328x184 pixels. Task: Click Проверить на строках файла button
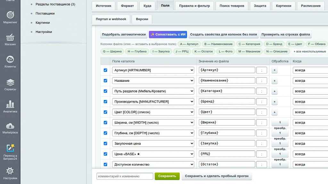coord(285,34)
